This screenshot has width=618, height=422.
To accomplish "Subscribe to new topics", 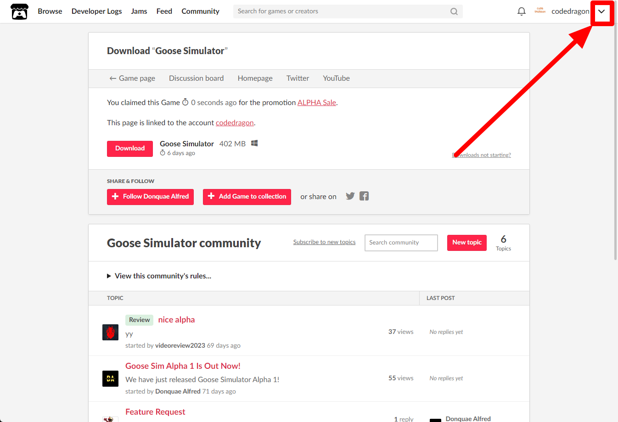I will pos(325,242).
